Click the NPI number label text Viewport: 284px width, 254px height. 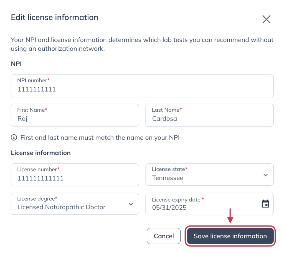pos(34,80)
